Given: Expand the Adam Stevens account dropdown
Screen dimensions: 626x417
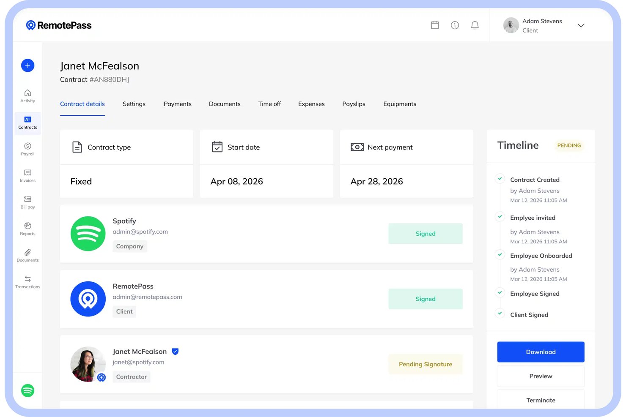Looking at the screenshot, I should 581,25.
